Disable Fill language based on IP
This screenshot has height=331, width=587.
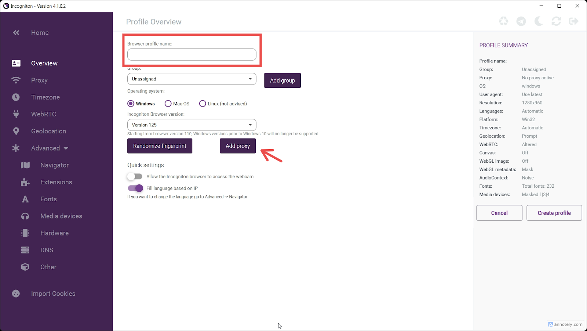[135, 188]
